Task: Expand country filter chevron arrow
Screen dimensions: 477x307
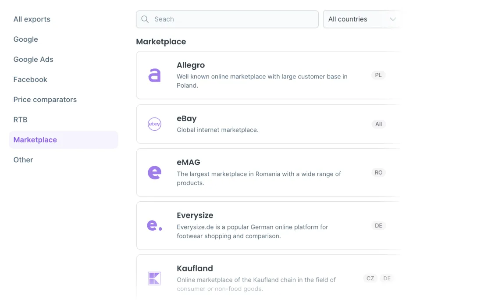Action: (393, 19)
